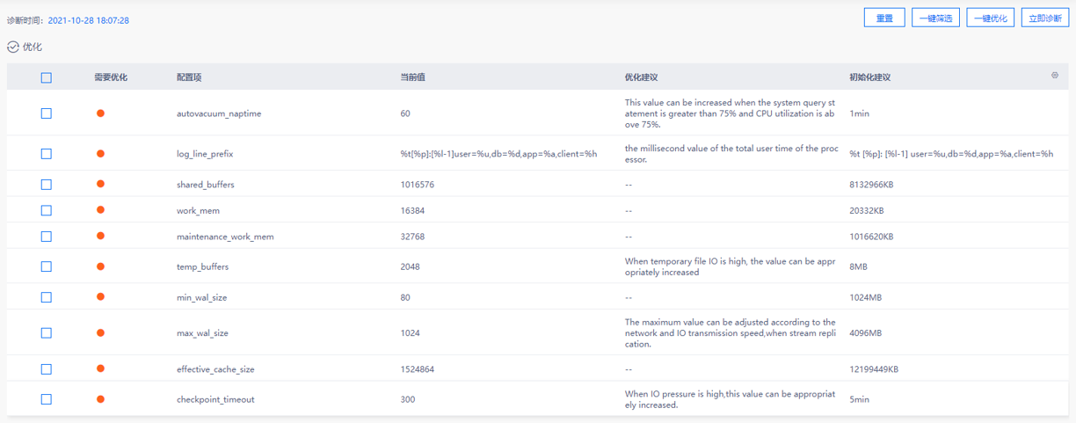Click the orange status dot for max_wal_size
This screenshot has height=423, width=1076.
100,332
